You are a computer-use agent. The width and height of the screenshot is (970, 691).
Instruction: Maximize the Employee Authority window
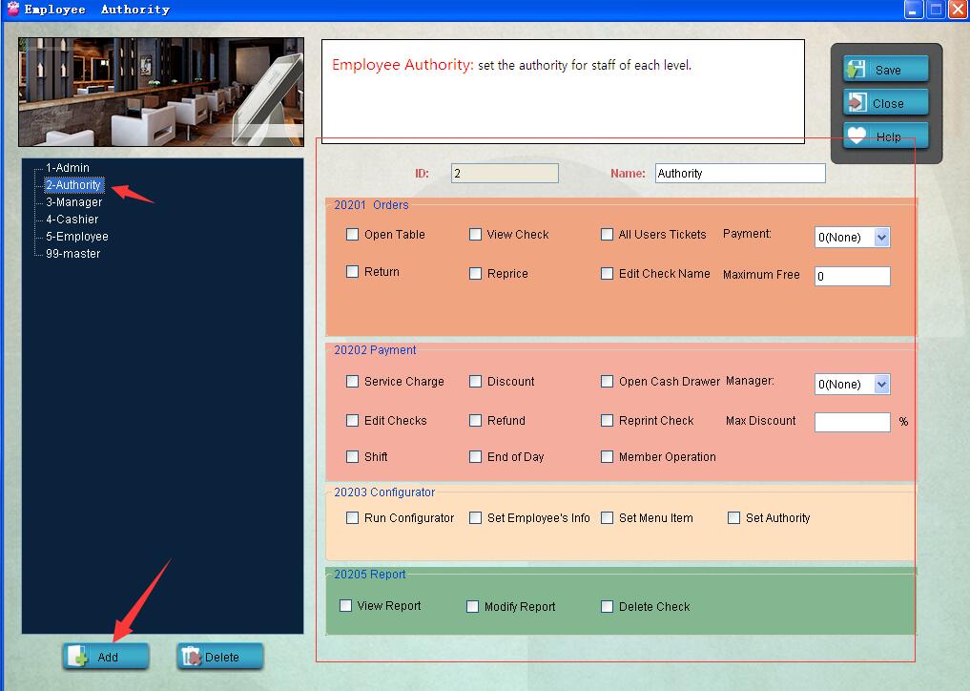tap(936, 10)
